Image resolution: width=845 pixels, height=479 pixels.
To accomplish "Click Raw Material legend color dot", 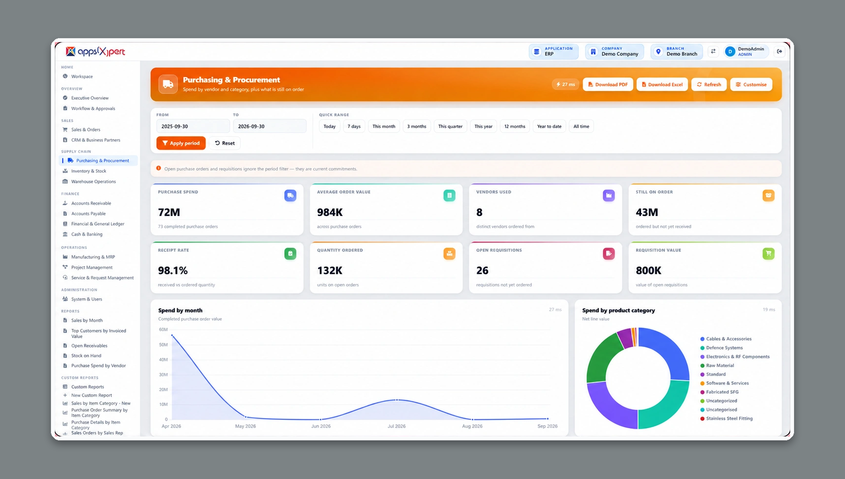I will click(x=702, y=366).
